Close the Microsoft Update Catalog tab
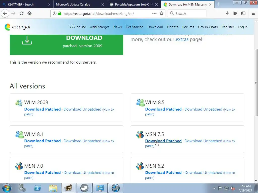The image size is (258, 193). (x=103, y=5)
